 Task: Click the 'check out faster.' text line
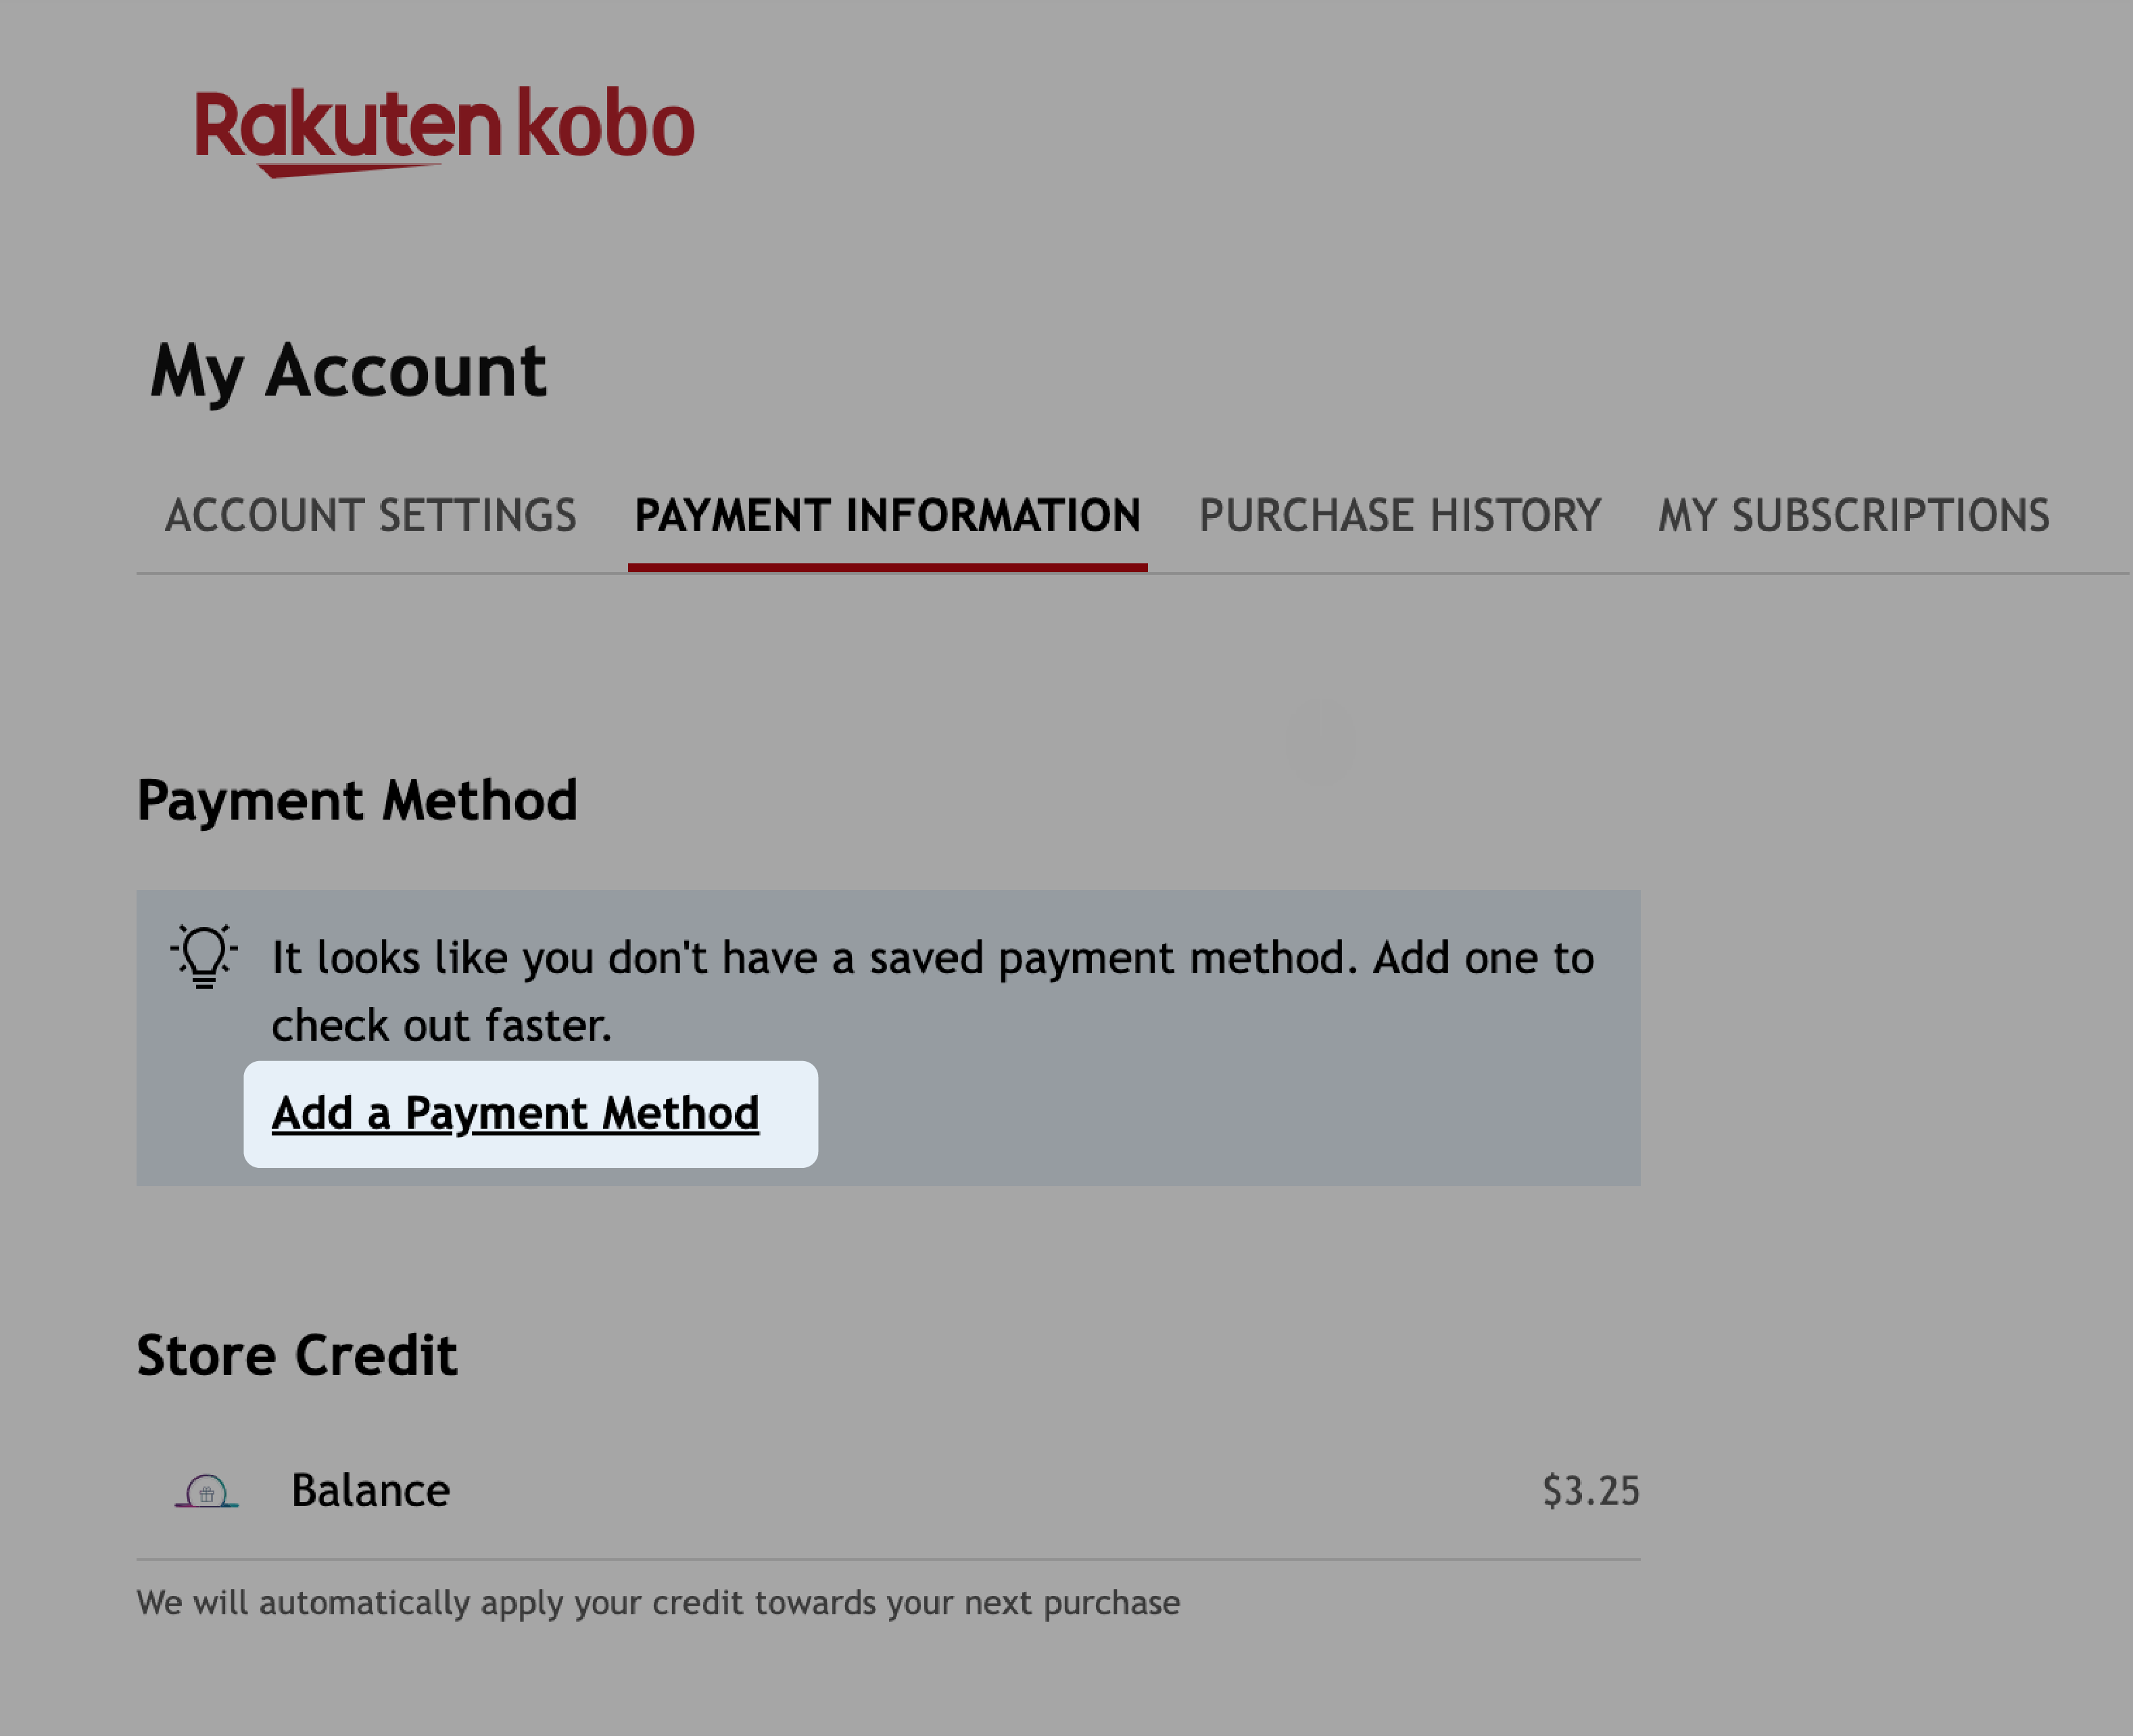click(x=441, y=1025)
